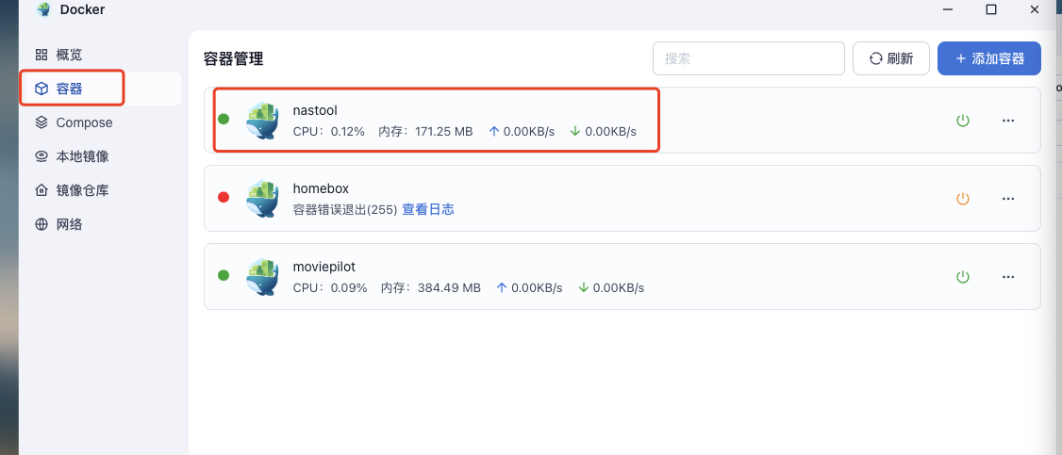Click moviepilot green status dot
Screen dimensions: 1062x455
pyautogui.click(x=224, y=275)
